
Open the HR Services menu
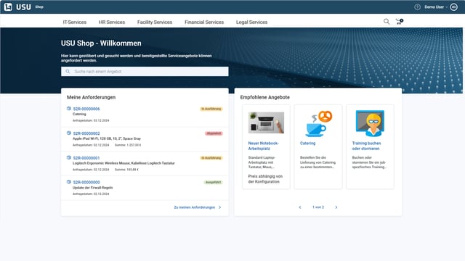112,22
